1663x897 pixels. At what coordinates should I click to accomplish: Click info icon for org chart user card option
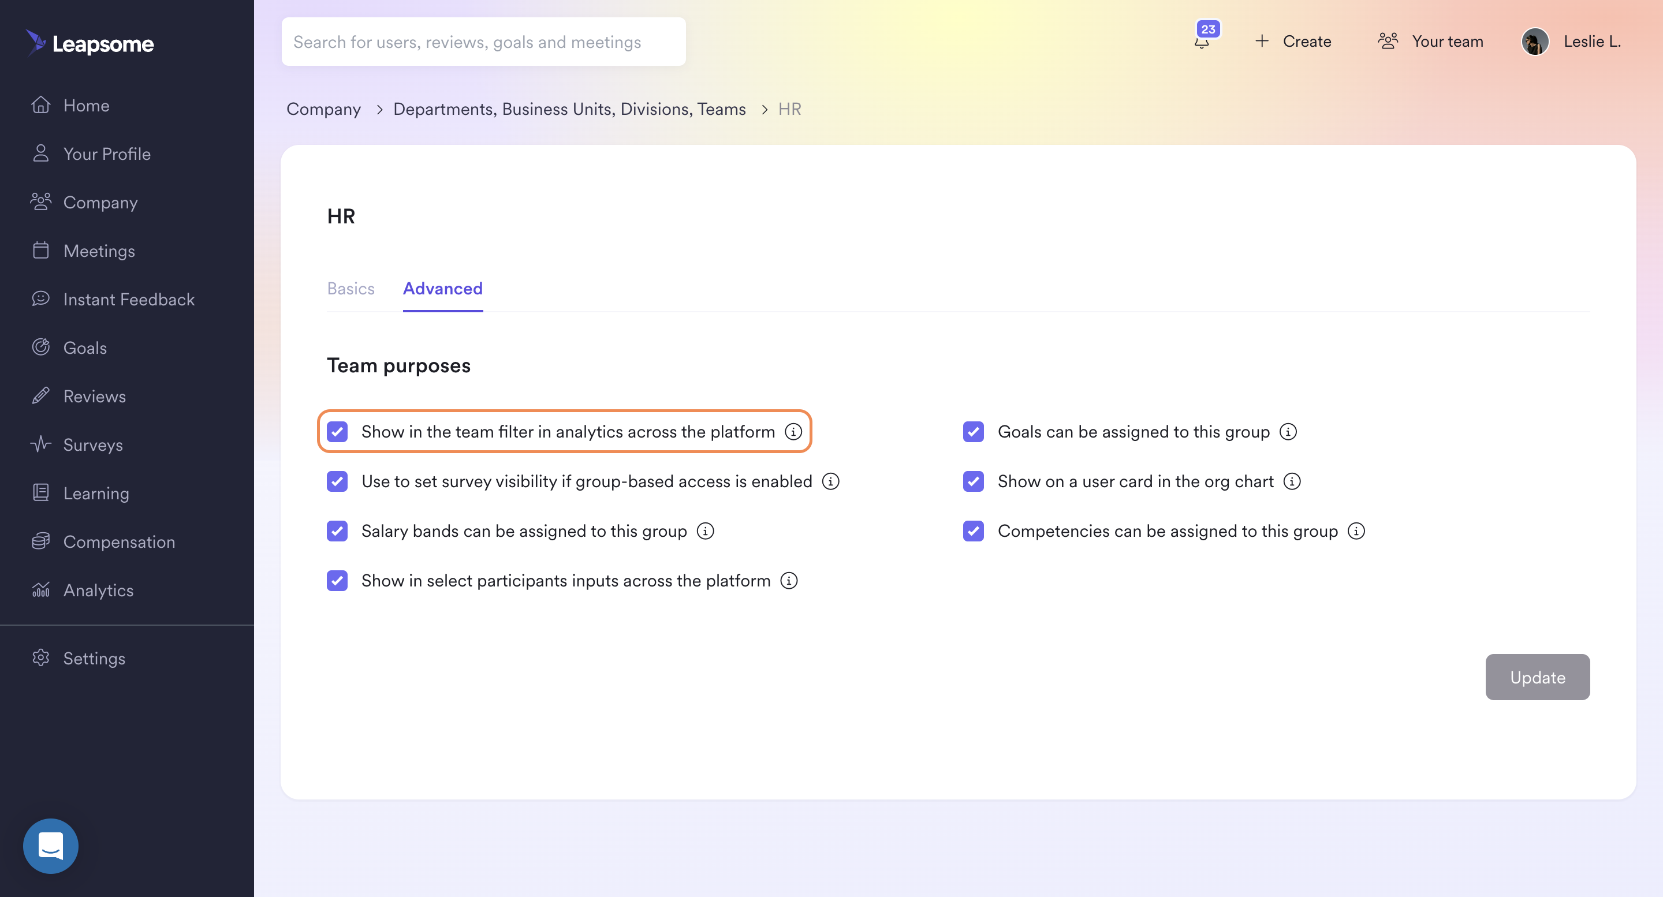1292,481
